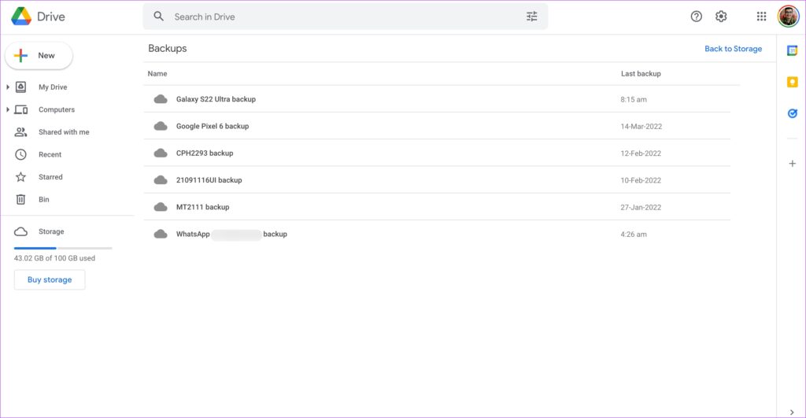The image size is (806, 418).
Task: Click the account profile picture
Action: pos(788,17)
